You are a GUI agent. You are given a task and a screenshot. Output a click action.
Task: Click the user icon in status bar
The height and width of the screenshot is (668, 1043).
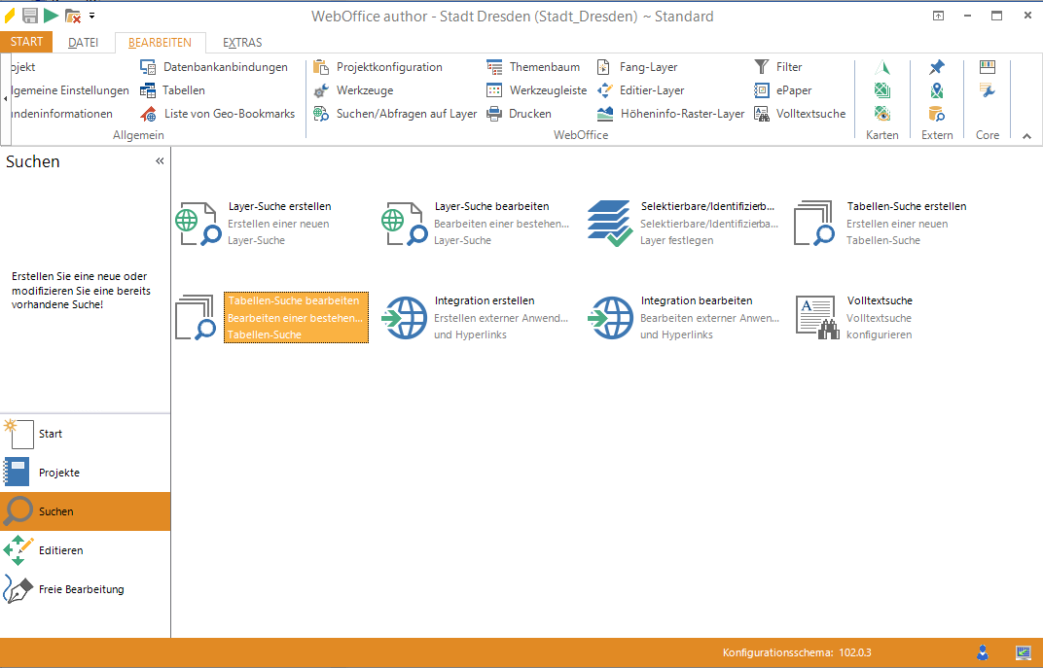(983, 651)
